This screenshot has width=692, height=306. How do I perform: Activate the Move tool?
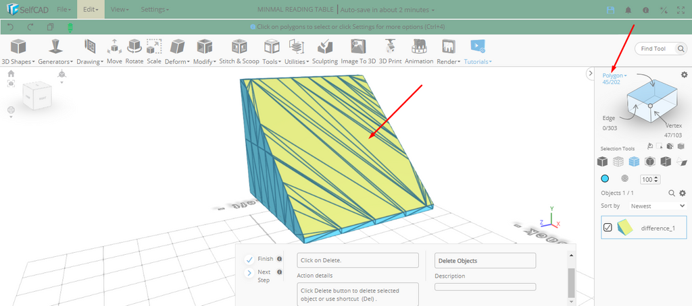114,51
